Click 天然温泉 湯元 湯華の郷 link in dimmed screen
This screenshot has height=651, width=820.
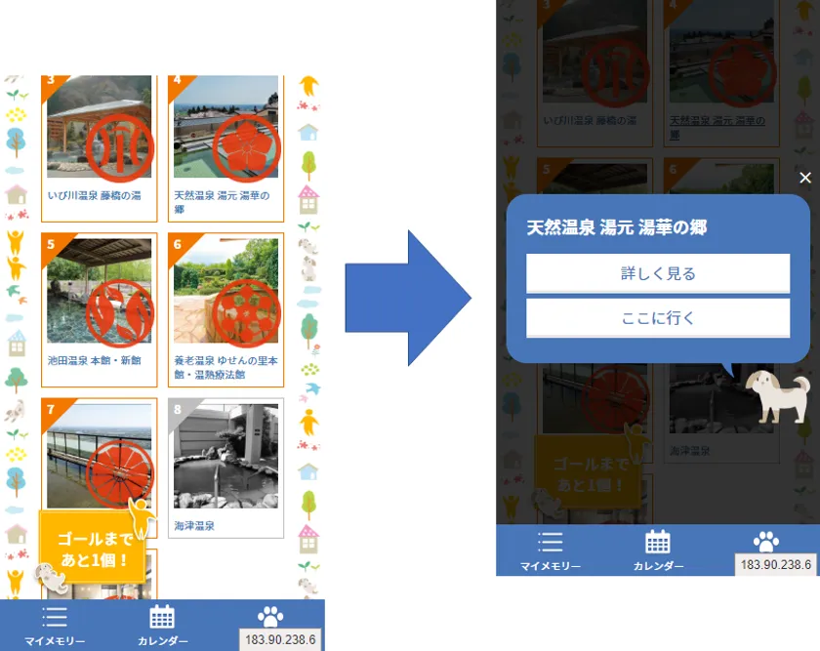coord(717,127)
